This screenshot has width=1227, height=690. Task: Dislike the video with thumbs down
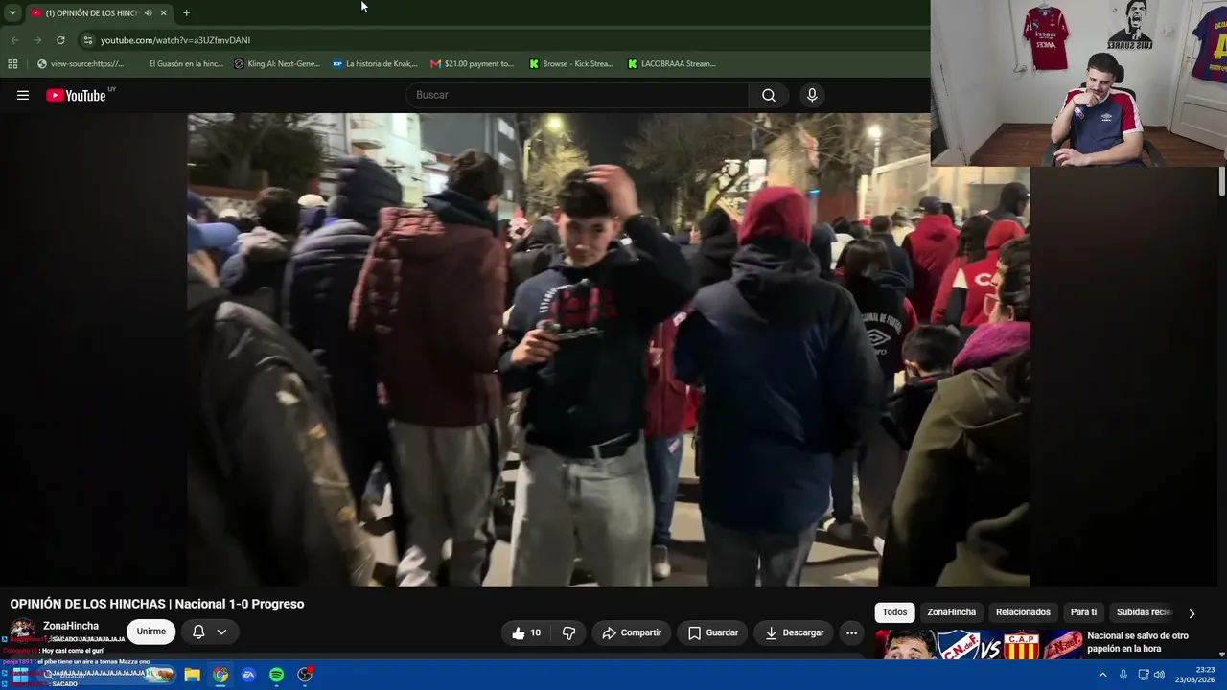coord(568,632)
